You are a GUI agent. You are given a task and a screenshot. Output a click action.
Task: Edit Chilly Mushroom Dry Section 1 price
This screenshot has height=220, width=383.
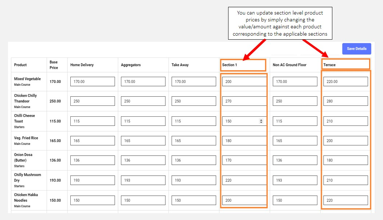click(244, 180)
